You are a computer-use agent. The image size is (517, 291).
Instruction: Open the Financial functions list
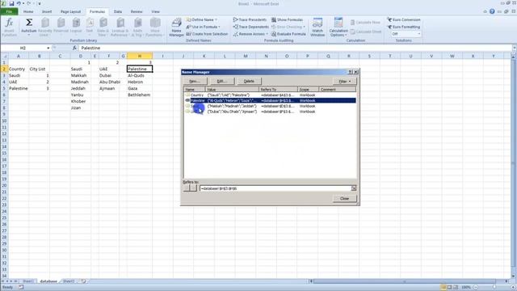coord(61,27)
